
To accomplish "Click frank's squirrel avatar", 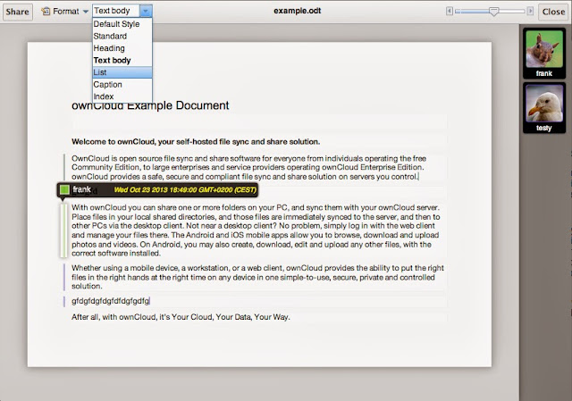I will (x=544, y=49).
